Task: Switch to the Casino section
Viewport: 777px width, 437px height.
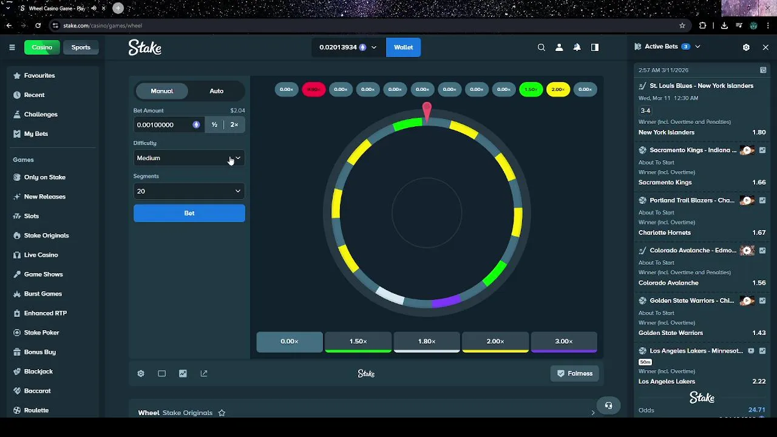Action: [x=42, y=47]
